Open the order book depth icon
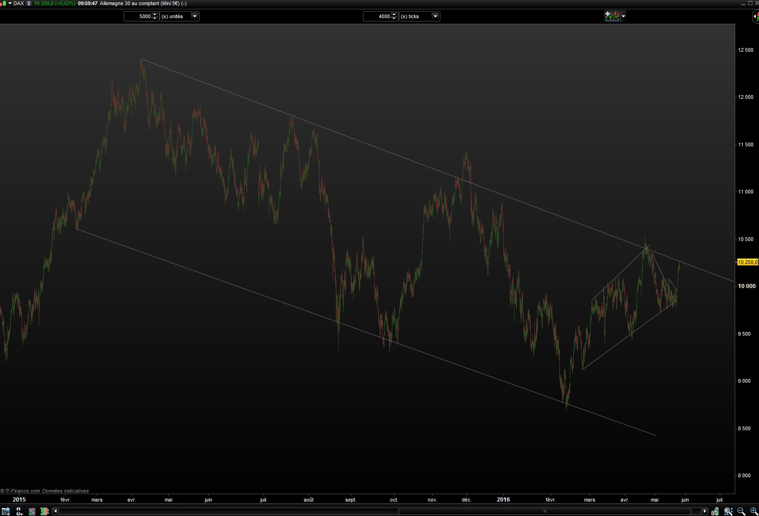 (44, 511)
